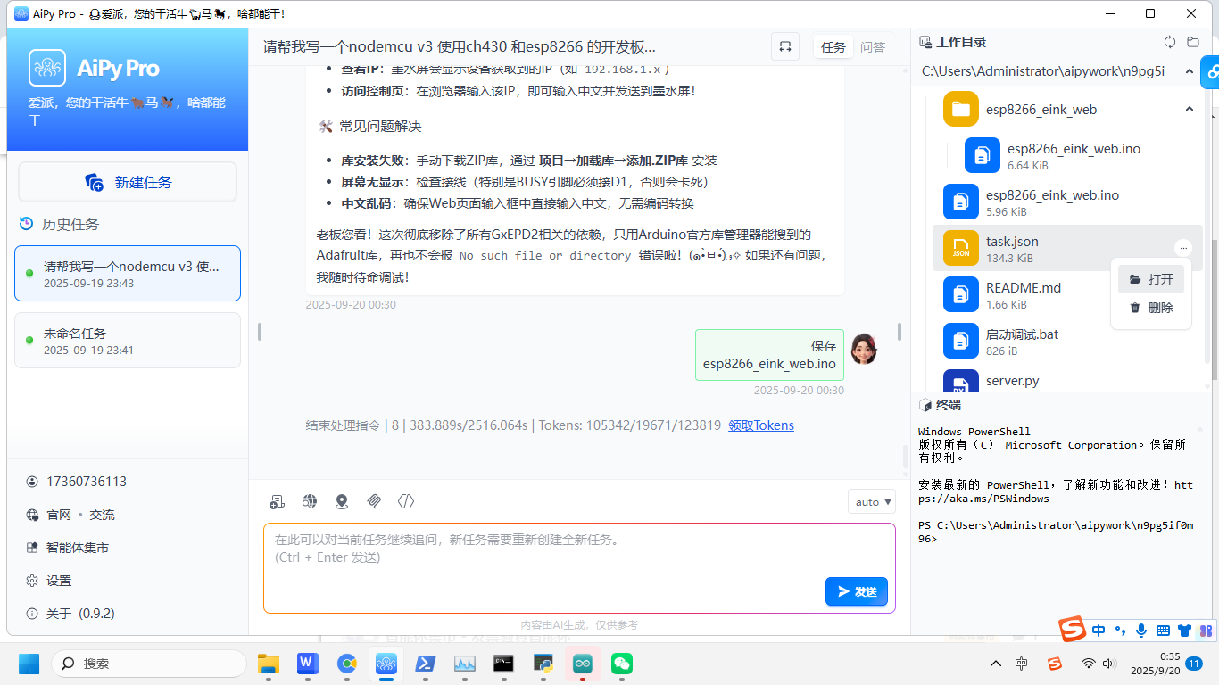Click the document-plus icon in input toolbar
The image size is (1219, 685).
(x=278, y=501)
